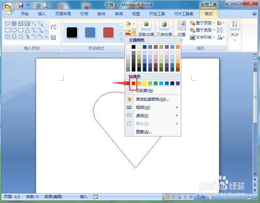Select the oval shape

click(x=14, y=30)
